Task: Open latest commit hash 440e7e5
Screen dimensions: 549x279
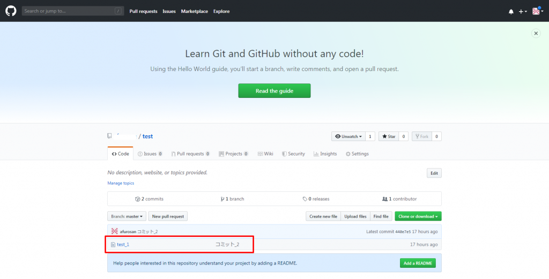Action: (403, 231)
